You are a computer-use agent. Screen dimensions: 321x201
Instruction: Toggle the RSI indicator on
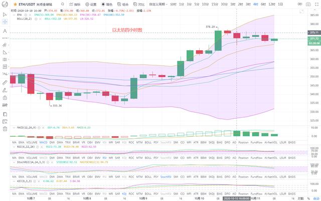tap(104, 142)
